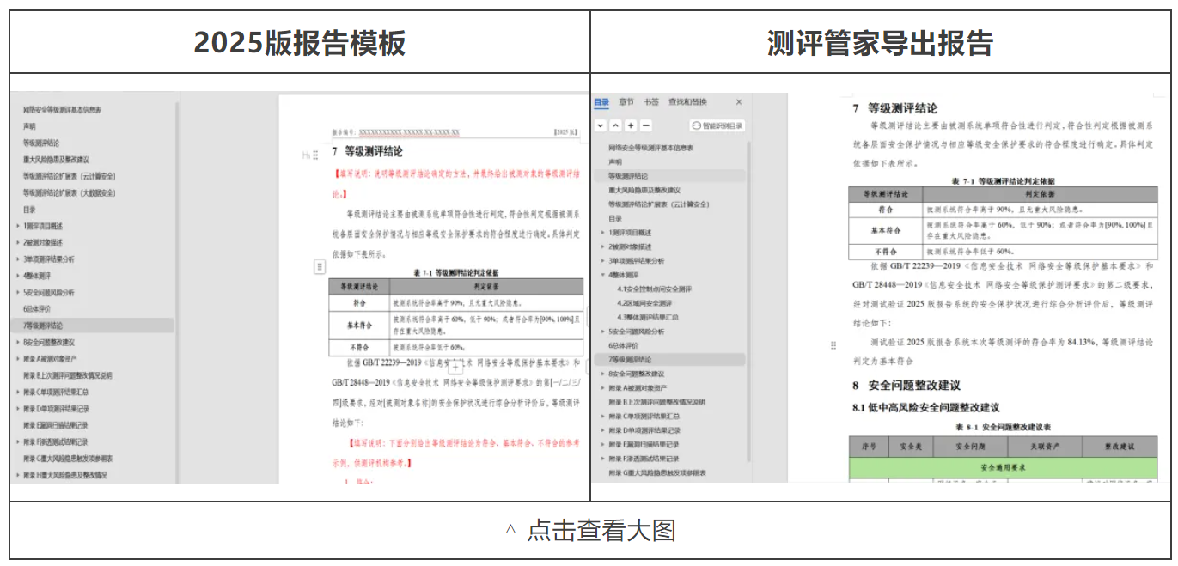This screenshot has height=566, width=1178.
Task: Switch to the 章节 tab
Action: tap(626, 102)
